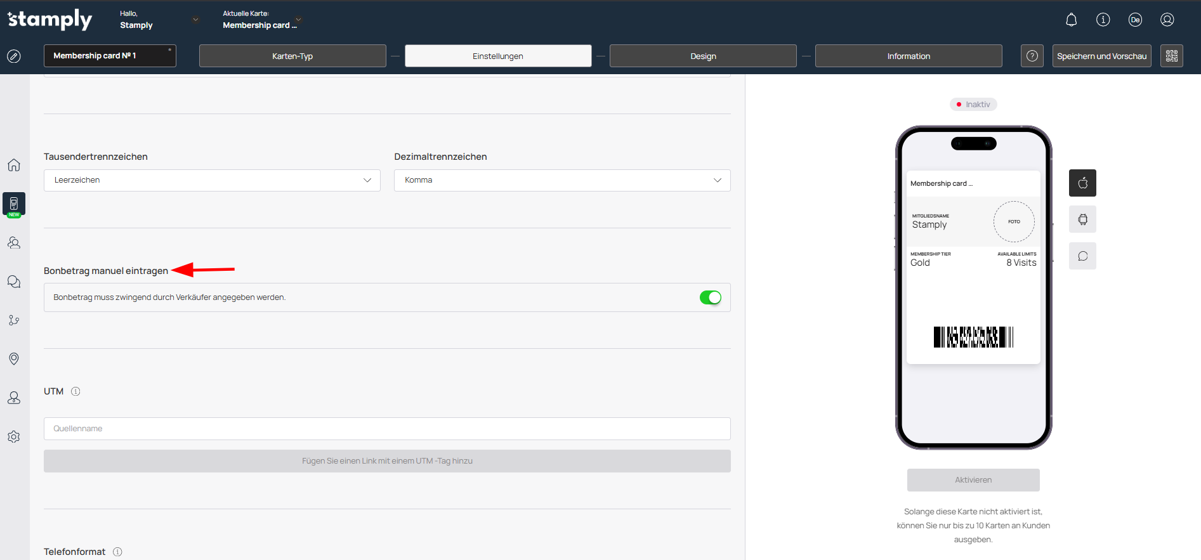Disable the Bonbetrag manuel eintragen toggle
This screenshot has height=560, width=1201.
(710, 297)
